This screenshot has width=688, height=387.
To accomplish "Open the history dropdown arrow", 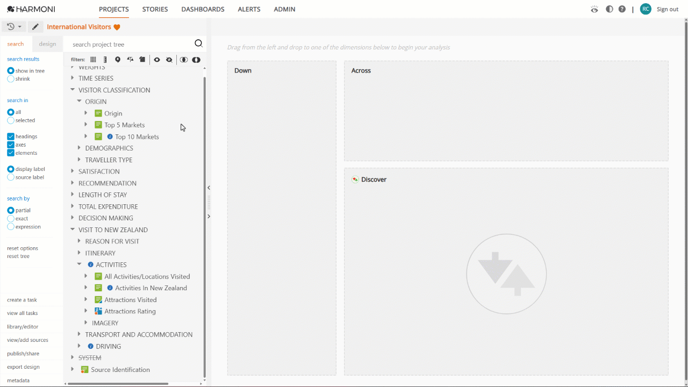I will pyautogui.click(x=20, y=27).
